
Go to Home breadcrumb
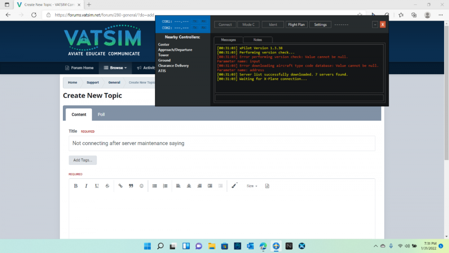[x=72, y=83]
